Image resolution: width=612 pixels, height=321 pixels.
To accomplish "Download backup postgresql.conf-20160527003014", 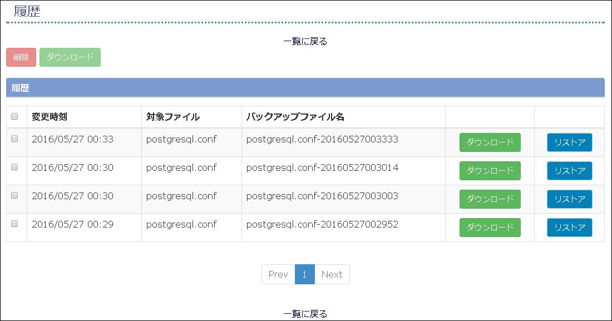I will click(x=490, y=171).
